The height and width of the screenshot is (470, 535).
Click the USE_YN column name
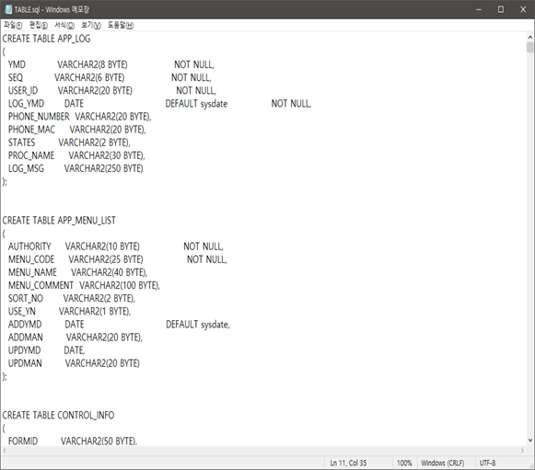(21, 311)
